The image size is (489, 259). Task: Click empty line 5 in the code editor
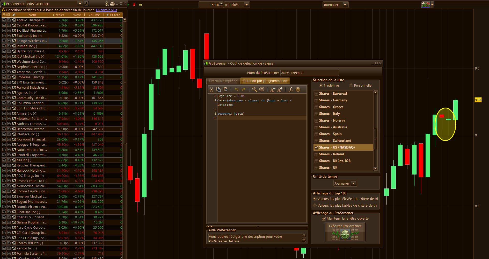point(262,118)
